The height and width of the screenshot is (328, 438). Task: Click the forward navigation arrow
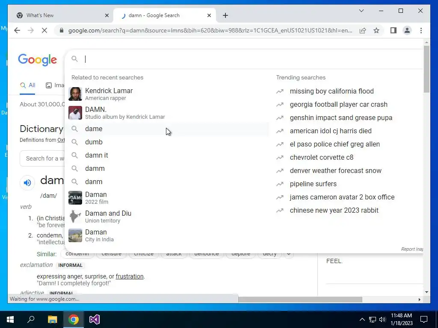[31, 30]
